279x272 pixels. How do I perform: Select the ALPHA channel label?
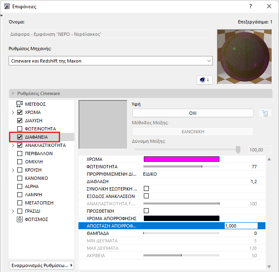(32, 186)
